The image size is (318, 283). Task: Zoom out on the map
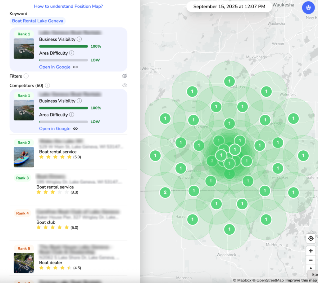[x=311, y=260]
